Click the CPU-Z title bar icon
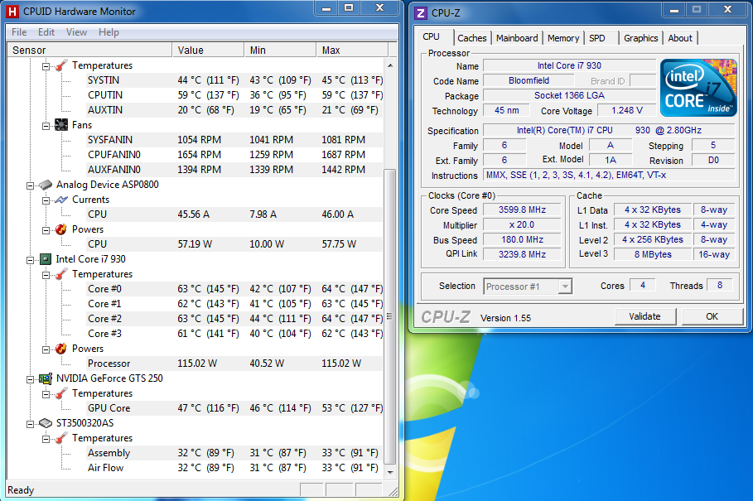The image size is (753, 501). tap(421, 13)
